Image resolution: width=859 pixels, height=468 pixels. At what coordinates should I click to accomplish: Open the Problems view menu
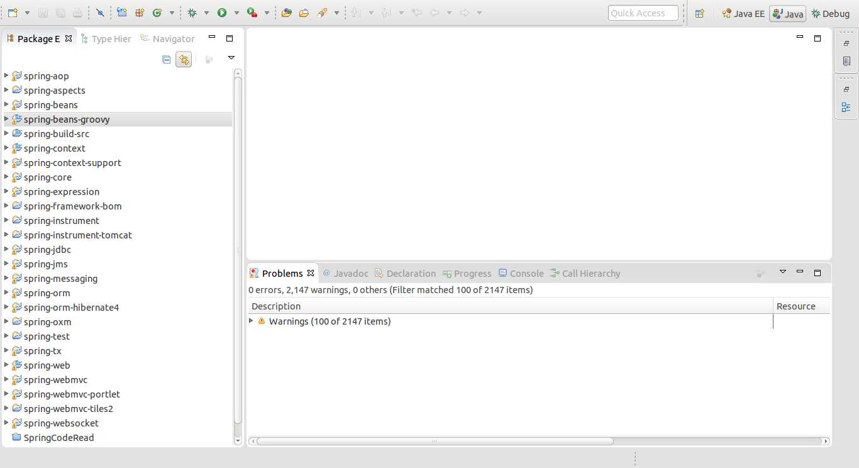click(x=783, y=272)
